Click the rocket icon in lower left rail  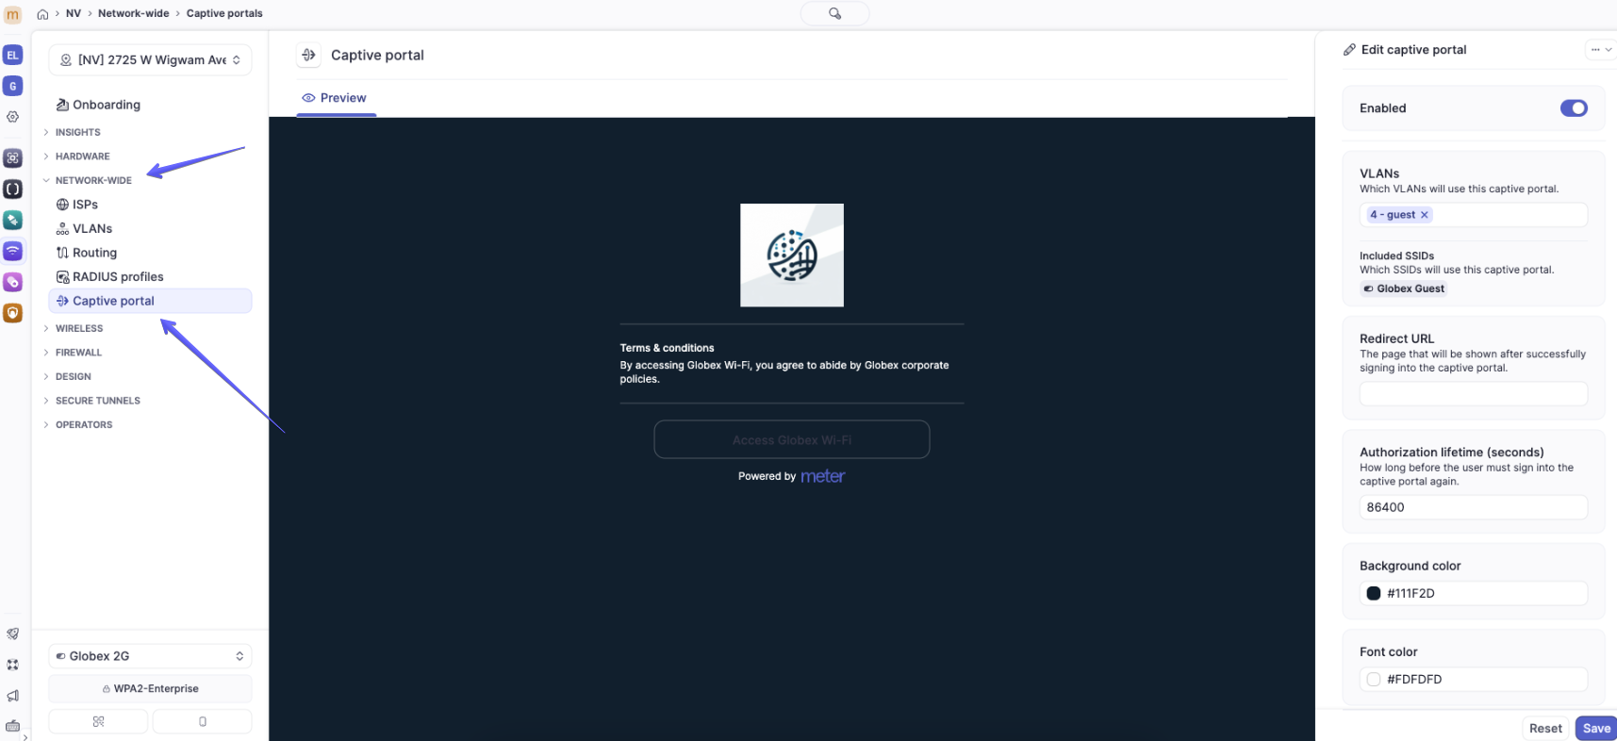point(12,634)
